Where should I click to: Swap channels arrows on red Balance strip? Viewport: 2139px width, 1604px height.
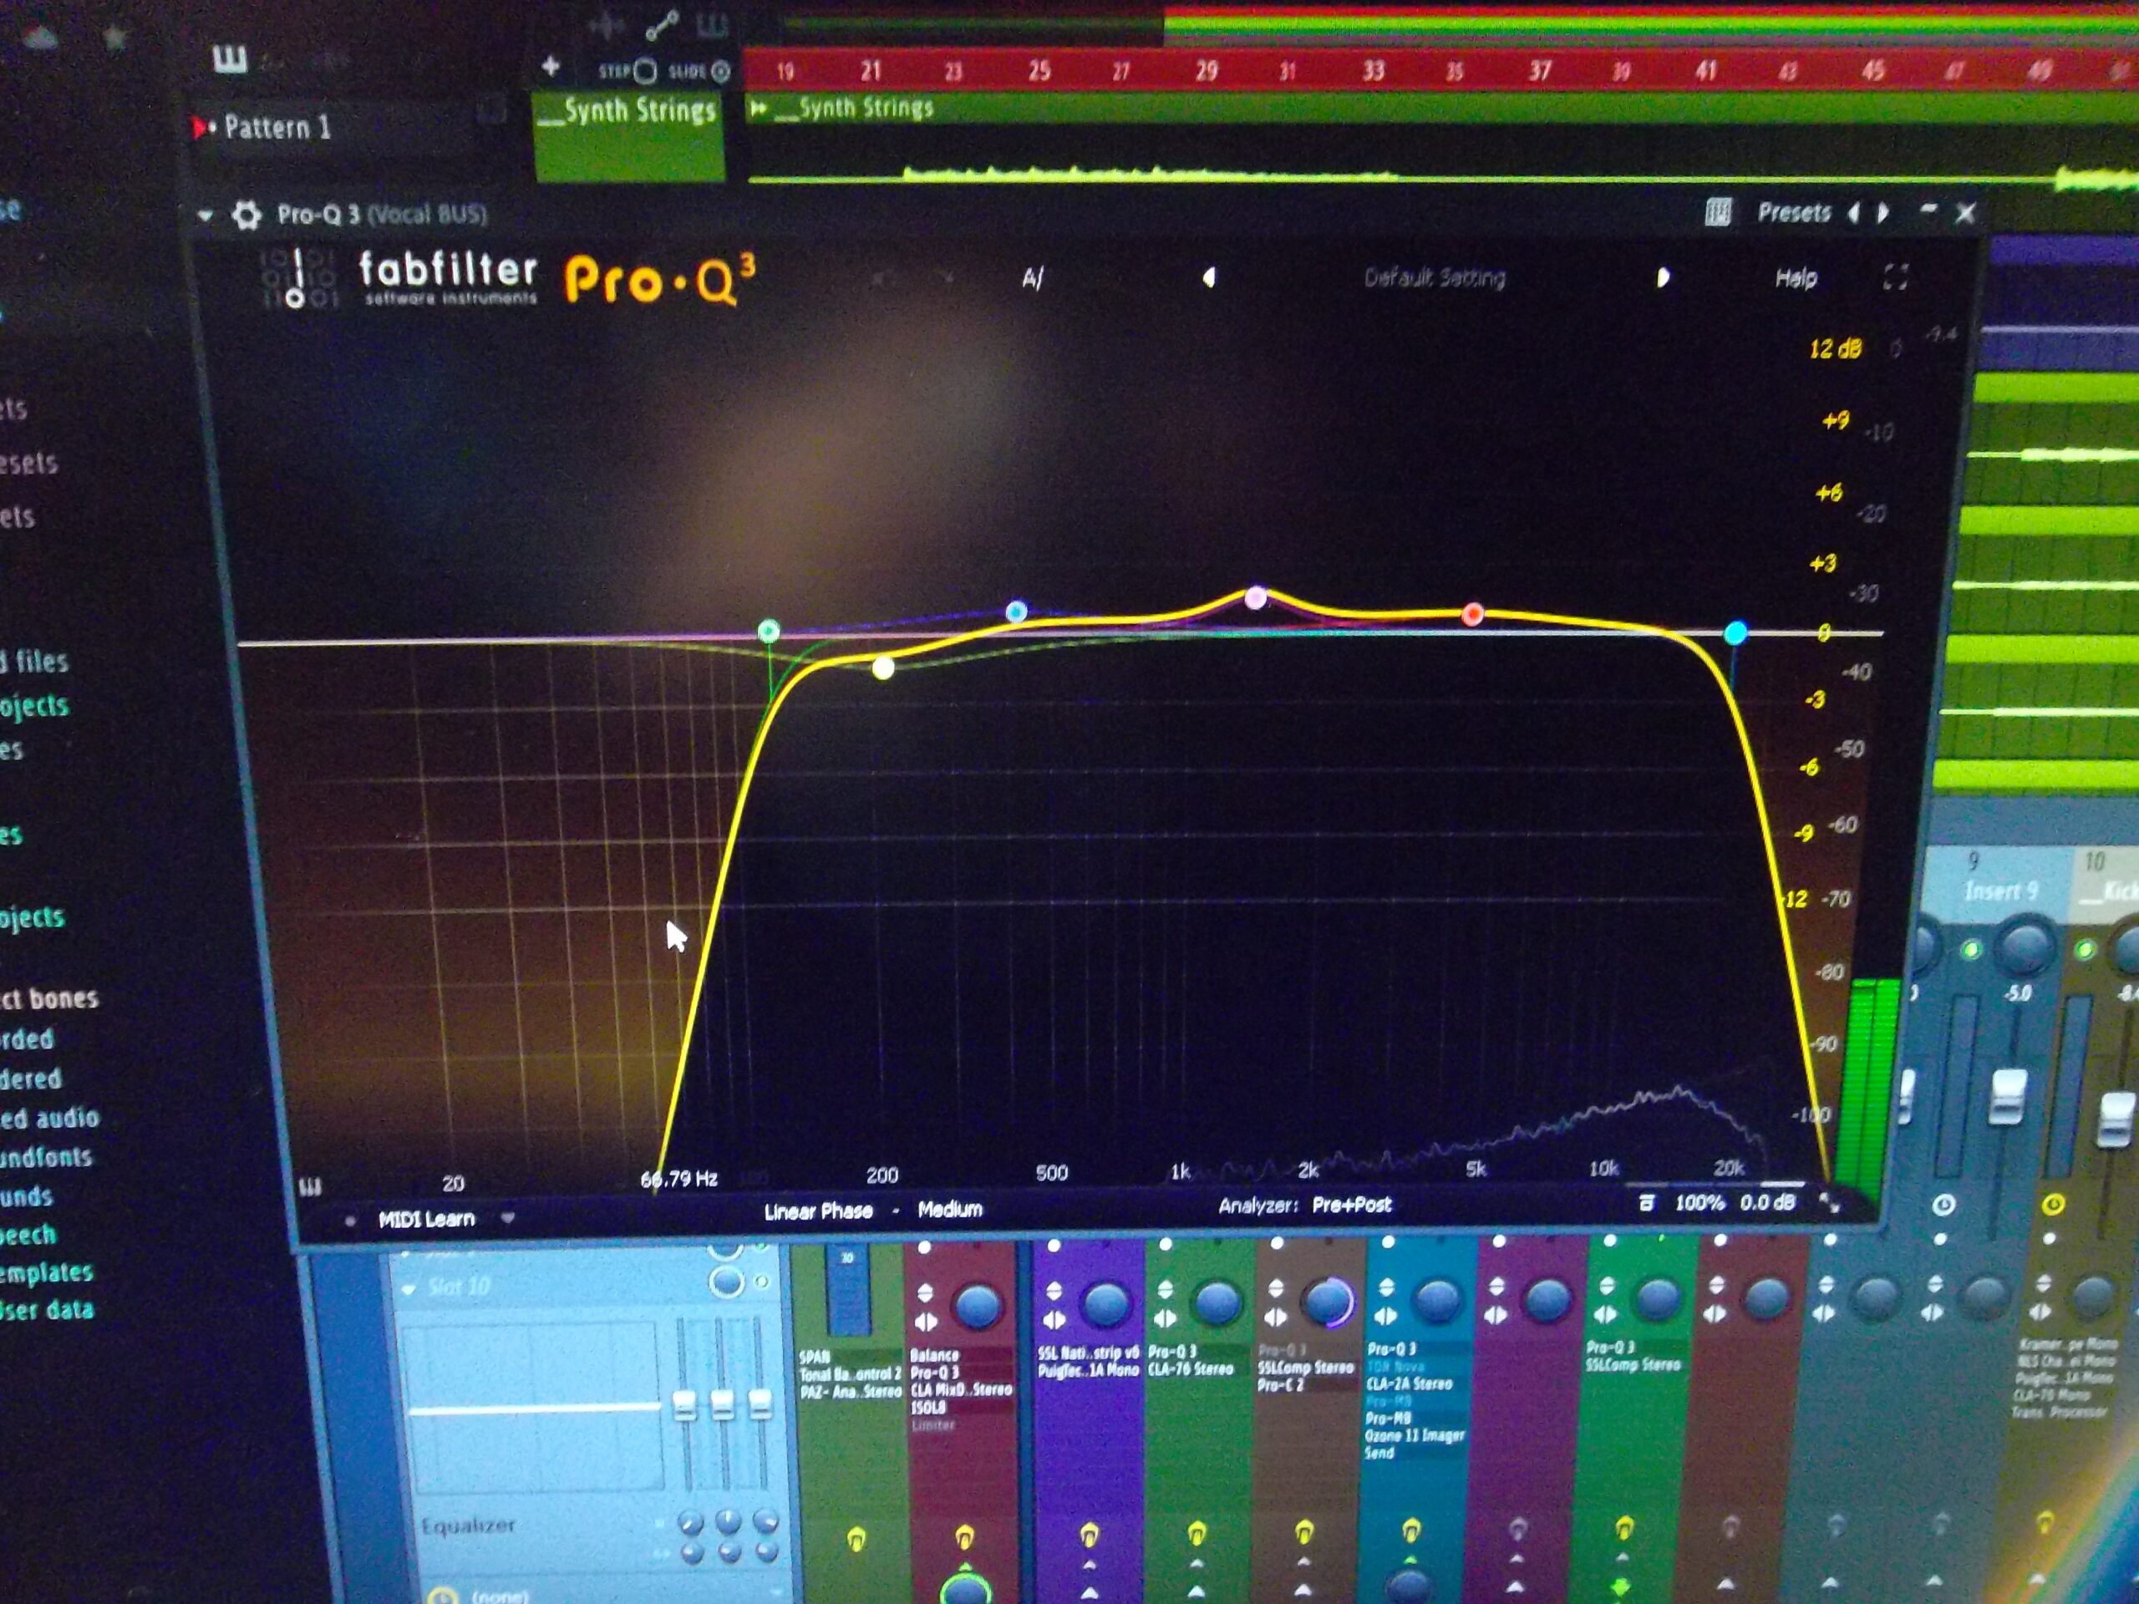[x=927, y=1322]
